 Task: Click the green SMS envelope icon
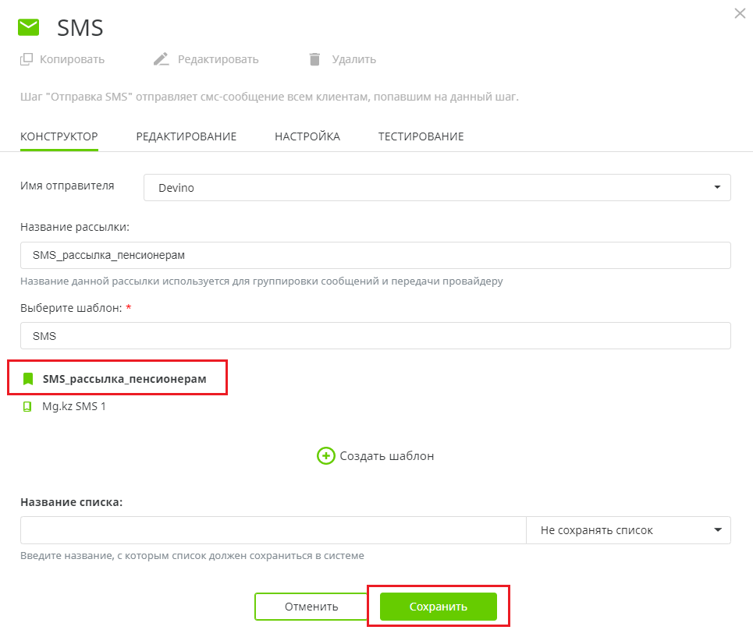(x=28, y=28)
